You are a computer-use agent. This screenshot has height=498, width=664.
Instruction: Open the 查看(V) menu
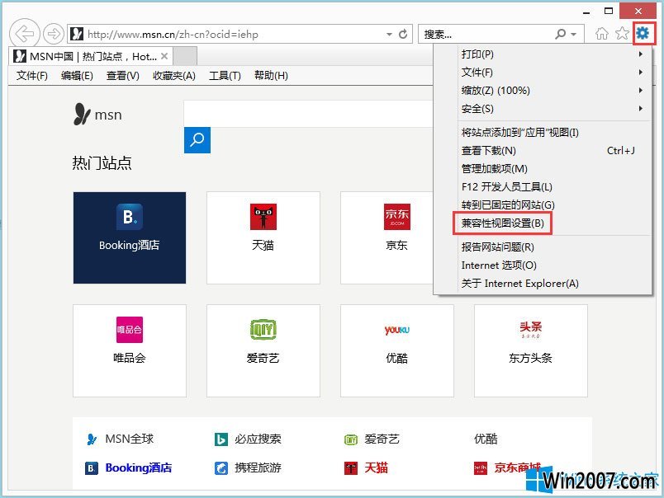click(122, 76)
